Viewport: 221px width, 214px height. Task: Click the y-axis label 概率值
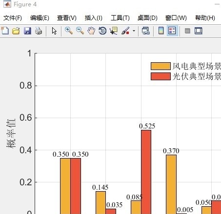tap(11, 133)
